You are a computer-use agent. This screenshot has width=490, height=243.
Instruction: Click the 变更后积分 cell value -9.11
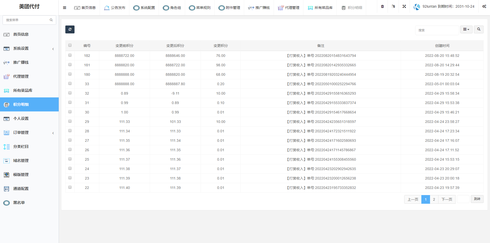point(175,93)
